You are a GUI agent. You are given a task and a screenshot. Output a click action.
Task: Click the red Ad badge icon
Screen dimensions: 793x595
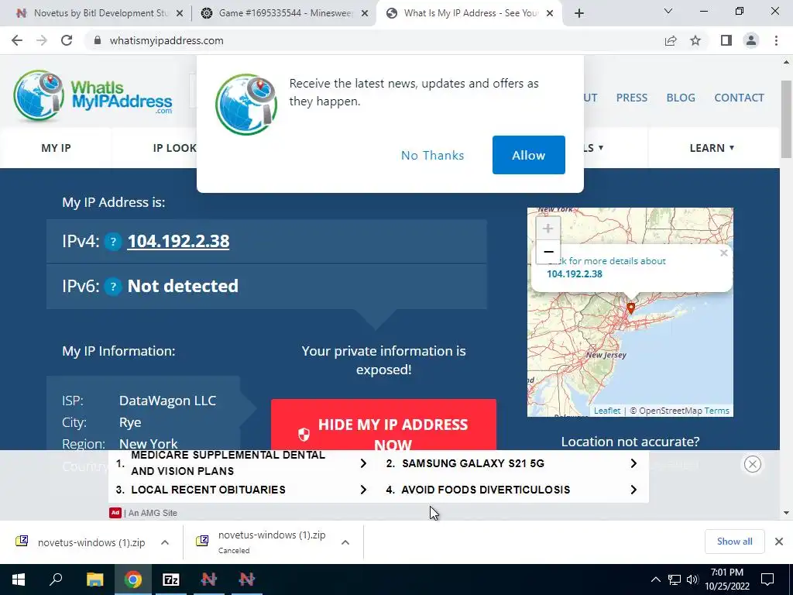click(x=115, y=513)
